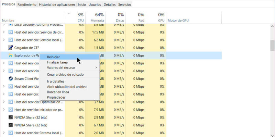Click the Cargador de CTF process icon
The height and width of the screenshot is (137, 275).
pyautogui.click(x=11, y=48)
